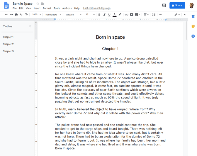Toggle bold formatting
This screenshot has width=197, height=156.
click(99, 15)
